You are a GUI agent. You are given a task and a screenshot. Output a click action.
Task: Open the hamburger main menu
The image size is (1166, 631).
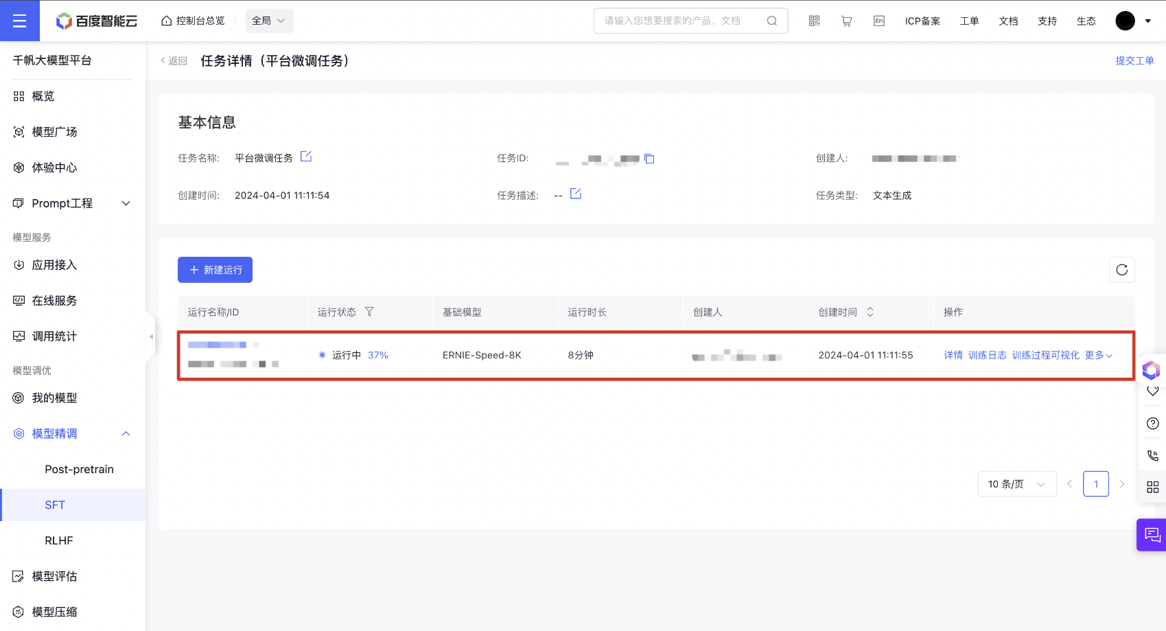point(19,21)
